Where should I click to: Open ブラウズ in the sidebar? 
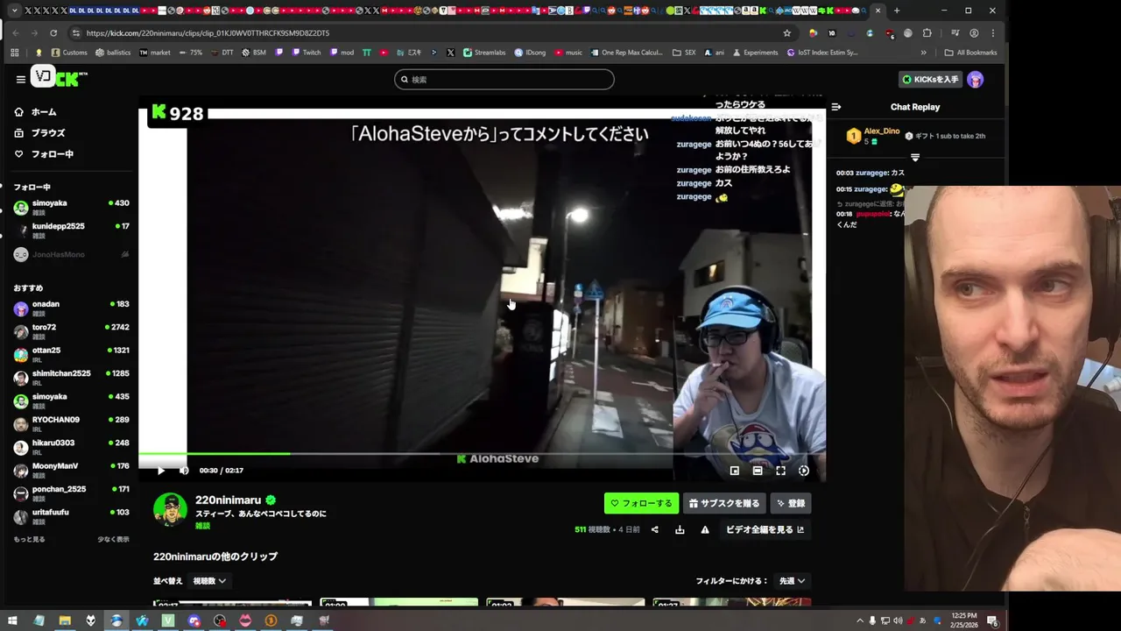pyautogui.click(x=39, y=133)
